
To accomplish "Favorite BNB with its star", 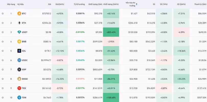I will 3,42.
